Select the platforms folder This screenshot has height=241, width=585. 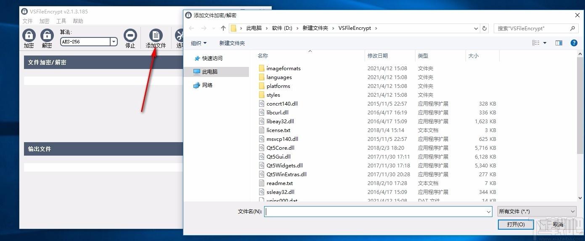click(x=278, y=86)
